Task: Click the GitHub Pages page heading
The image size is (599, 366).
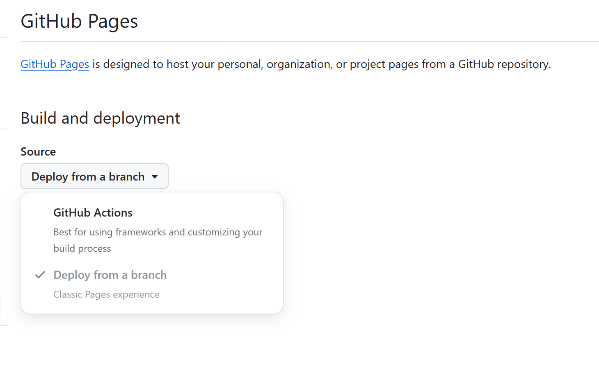Action: pos(79,21)
